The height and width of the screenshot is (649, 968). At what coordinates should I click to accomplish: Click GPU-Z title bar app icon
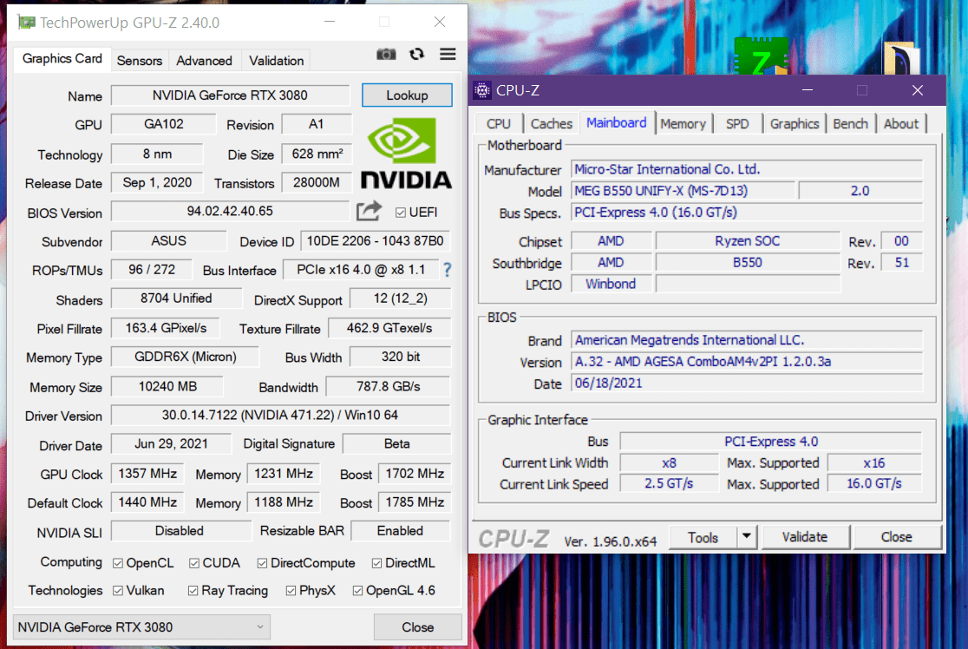point(27,23)
